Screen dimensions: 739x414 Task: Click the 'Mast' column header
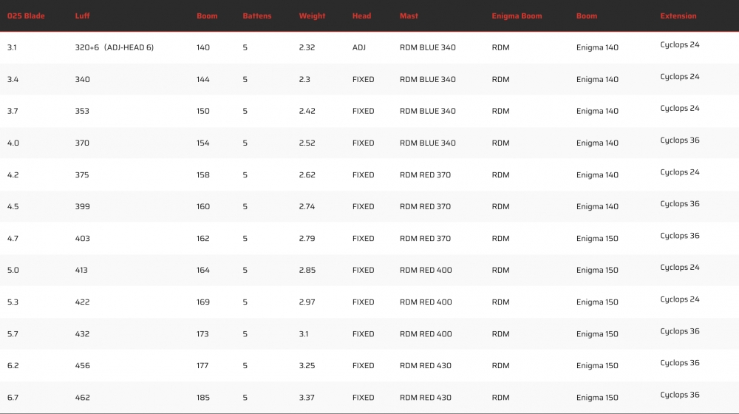tap(408, 16)
